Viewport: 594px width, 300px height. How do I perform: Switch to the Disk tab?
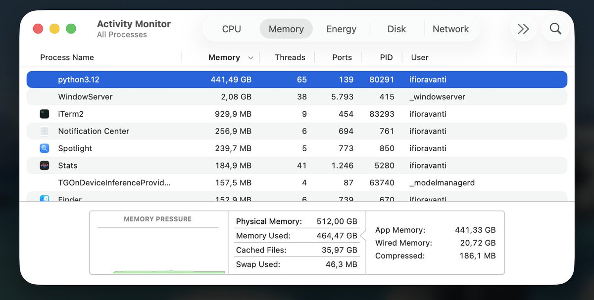point(396,29)
